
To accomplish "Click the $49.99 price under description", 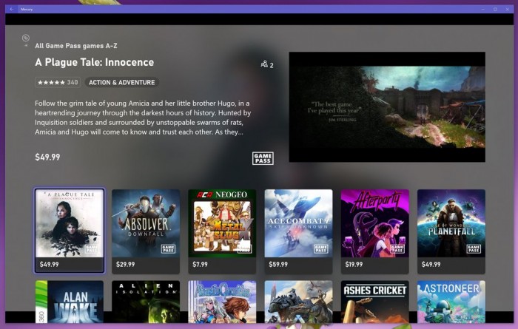I will coord(47,157).
